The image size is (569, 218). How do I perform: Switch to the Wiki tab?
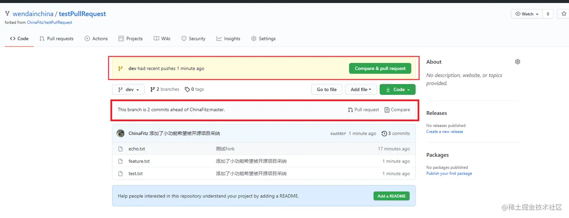pos(162,39)
